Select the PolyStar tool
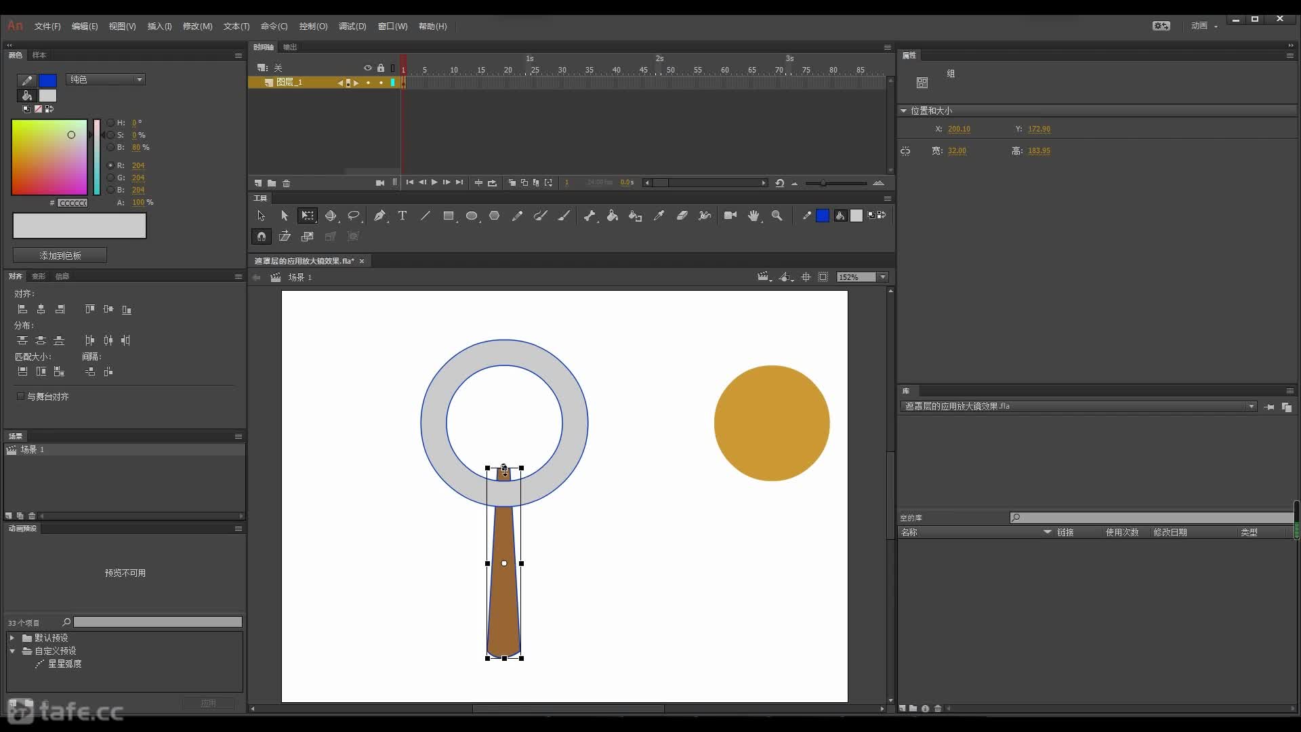This screenshot has width=1301, height=732. click(495, 216)
